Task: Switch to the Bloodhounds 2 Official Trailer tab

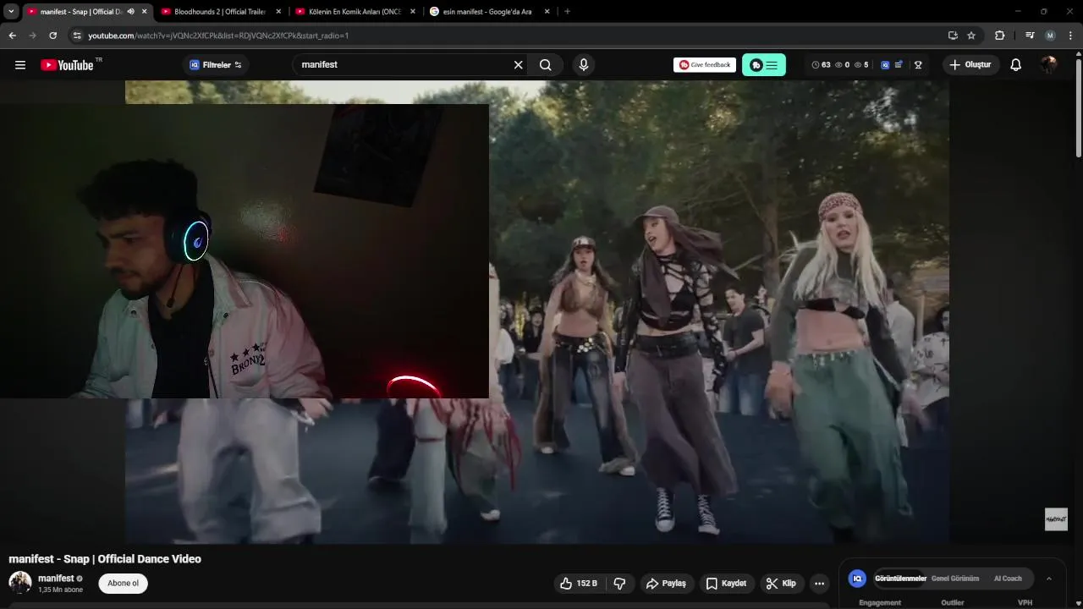Action: click(220, 12)
